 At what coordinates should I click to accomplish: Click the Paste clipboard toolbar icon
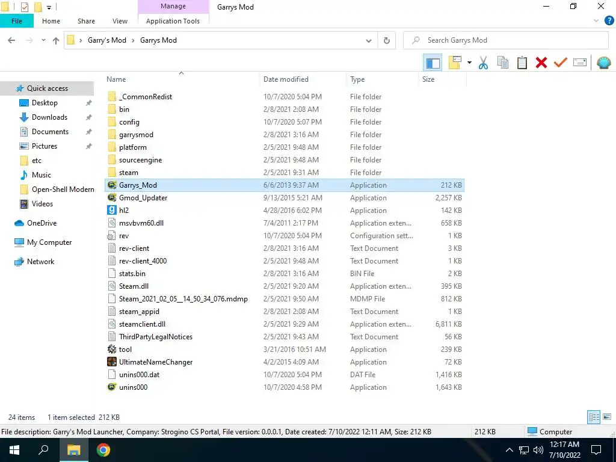[522, 63]
